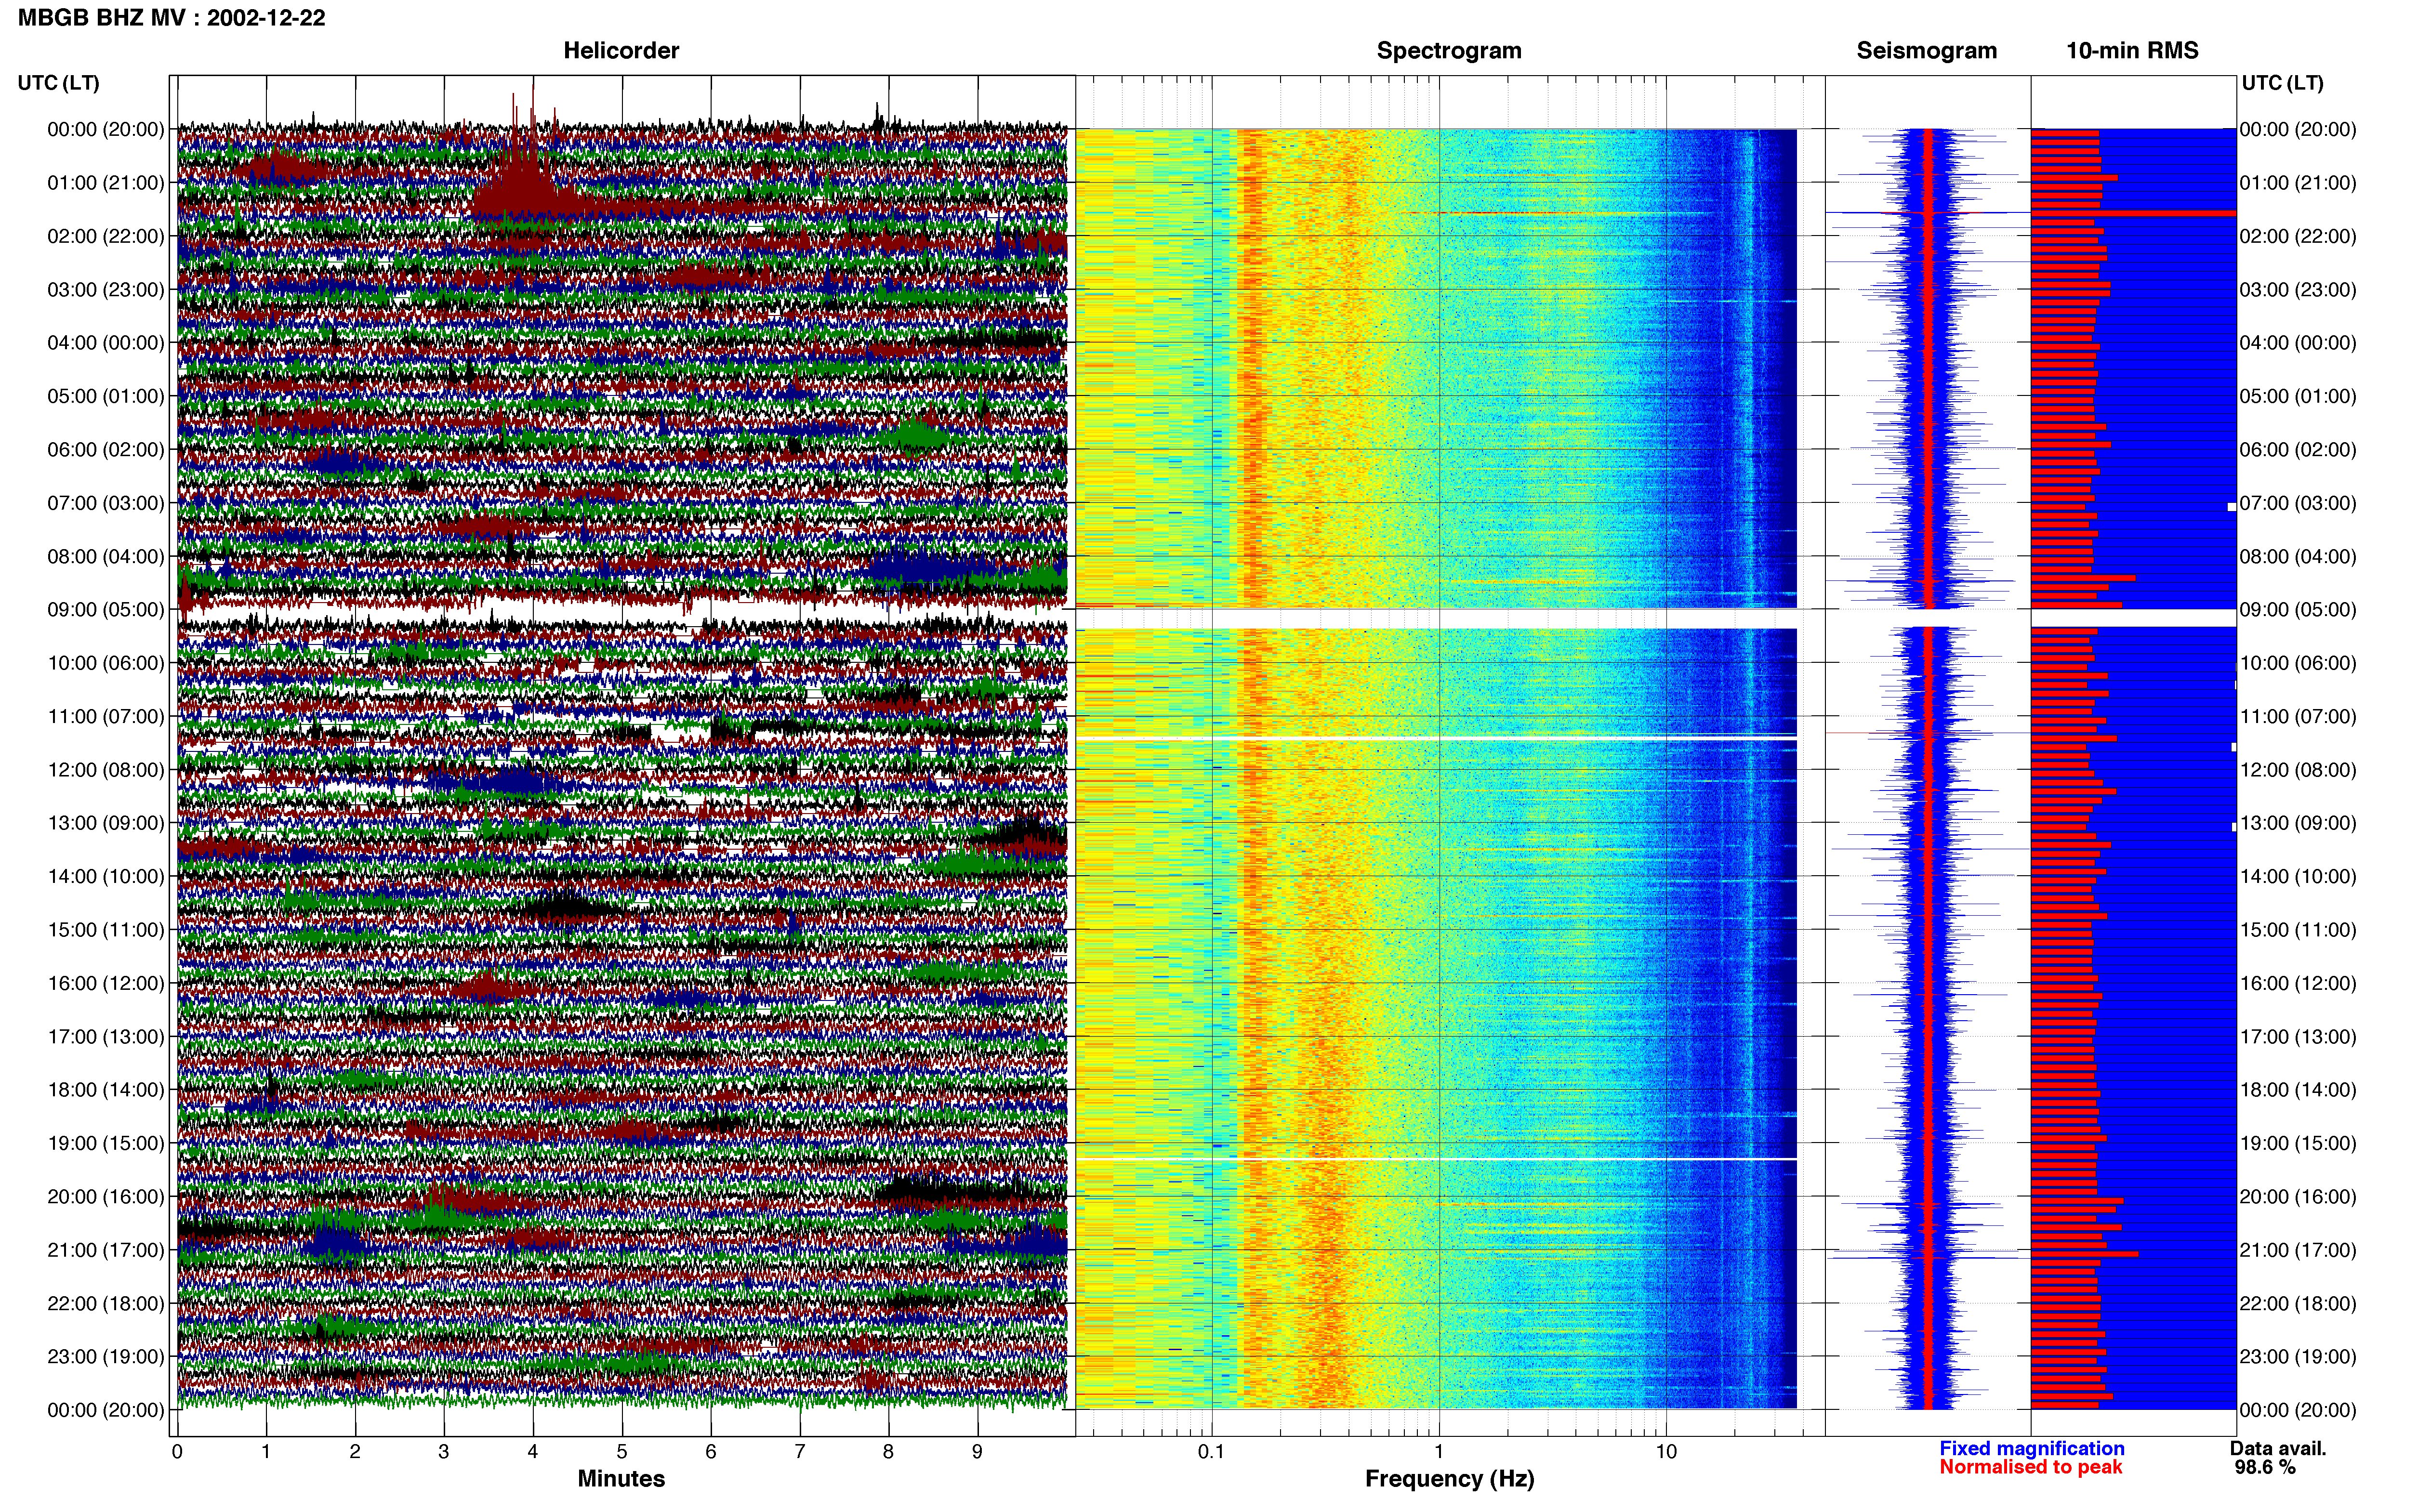Click the left 23:00 (19:00) time label
This screenshot has width=2418, height=1512.
[106, 1356]
